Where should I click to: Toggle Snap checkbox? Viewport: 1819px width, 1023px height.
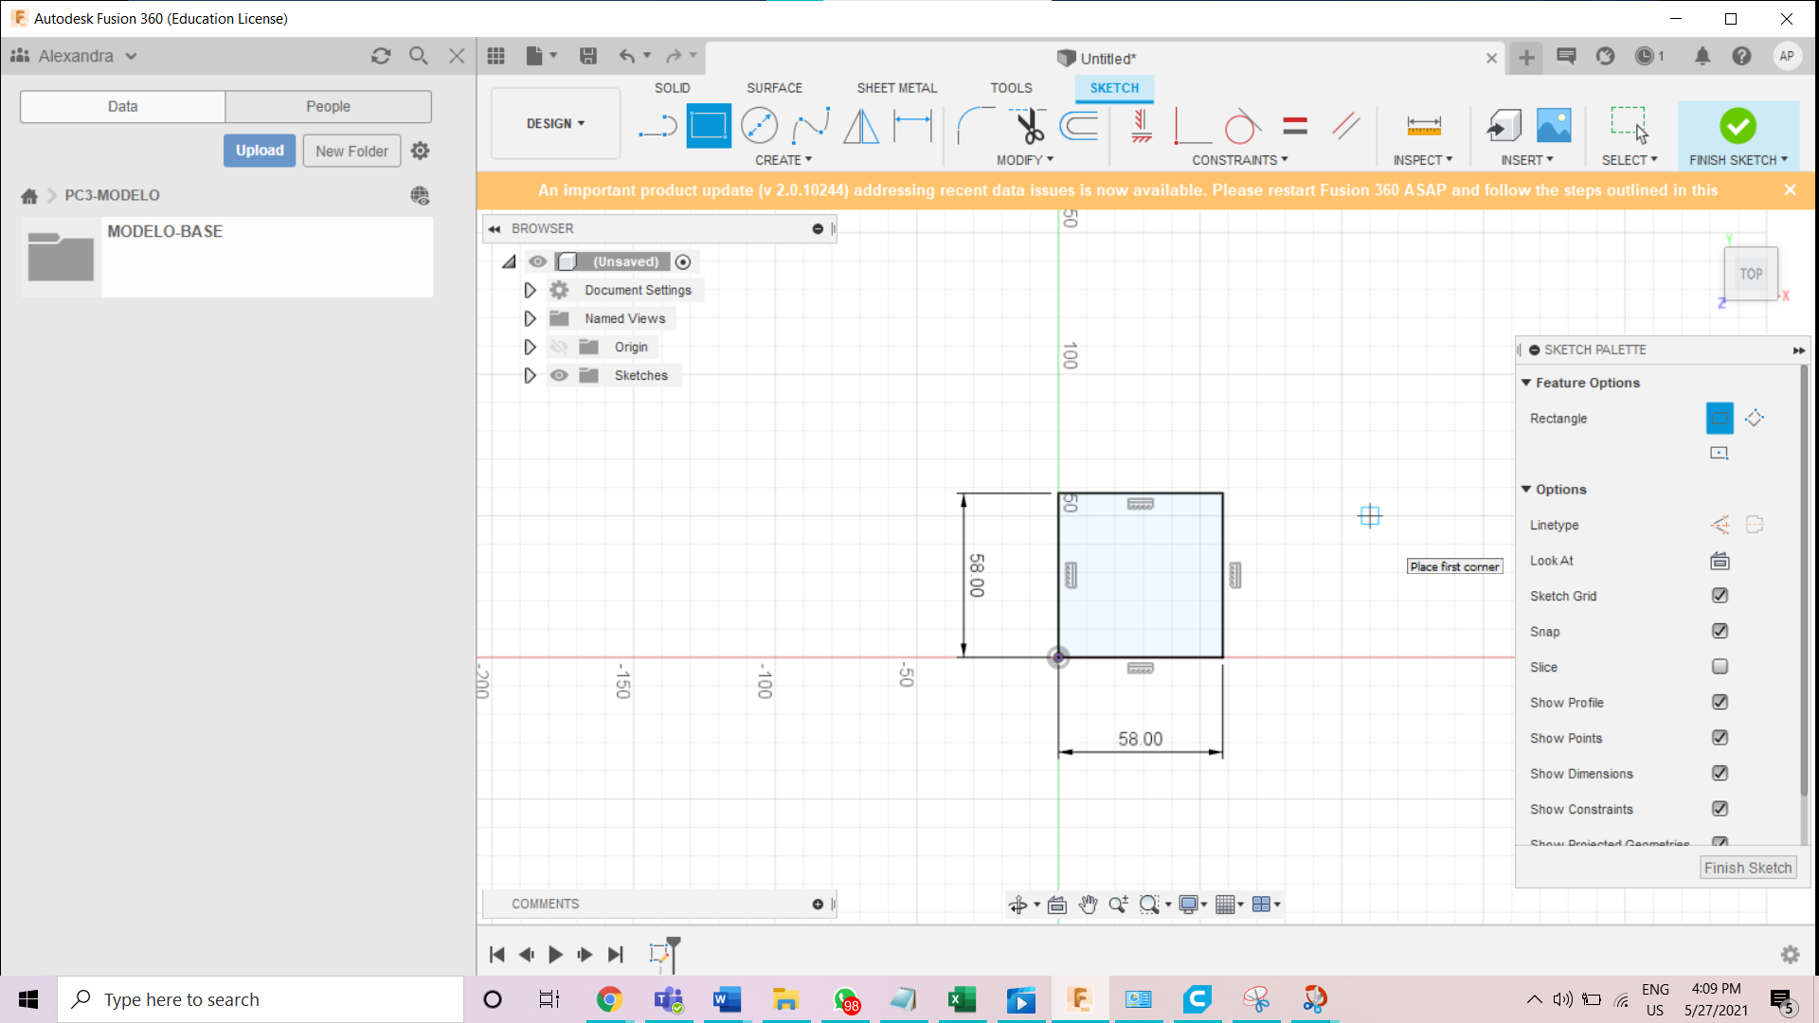pos(1720,631)
